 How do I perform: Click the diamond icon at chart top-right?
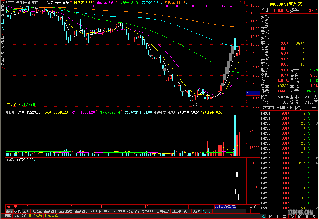[x=240, y=3]
